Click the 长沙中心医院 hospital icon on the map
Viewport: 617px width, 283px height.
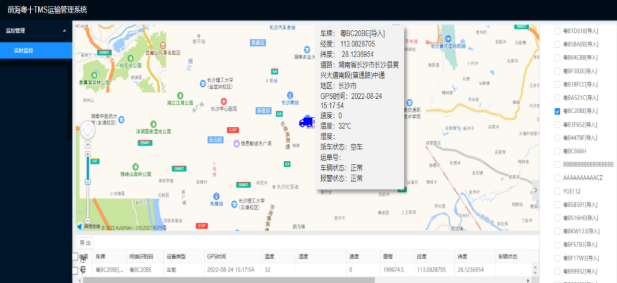click(224, 101)
